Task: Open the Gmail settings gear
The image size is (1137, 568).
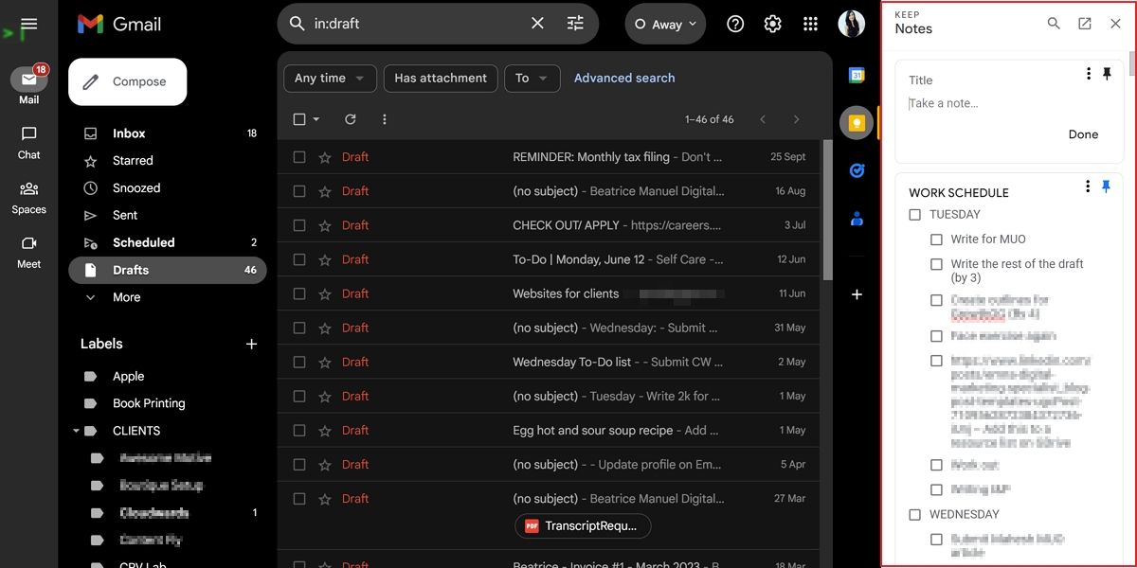Action: [x=772, y=24]
